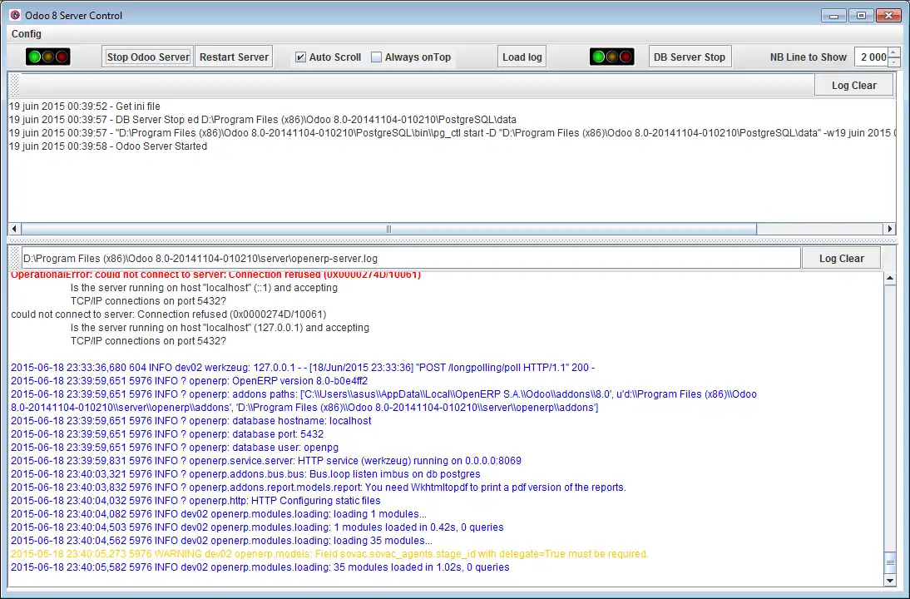The height and width of the screenshot is (599, 910).
Task: Select the 'DB Server Stop ed' log line
Action: click(262, 120)
